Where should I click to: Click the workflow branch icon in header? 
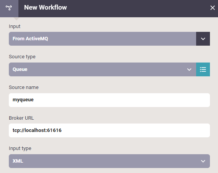pyautogui.click(x=9, y=8)
